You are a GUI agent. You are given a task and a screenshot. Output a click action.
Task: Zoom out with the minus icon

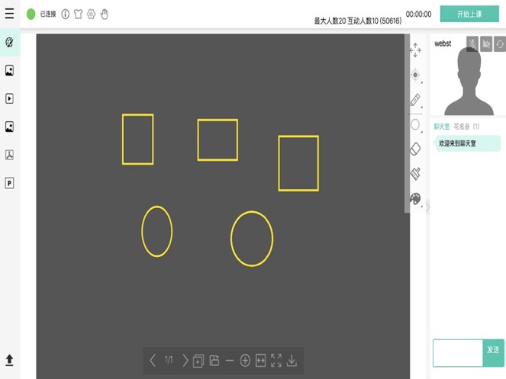point(230,360)
